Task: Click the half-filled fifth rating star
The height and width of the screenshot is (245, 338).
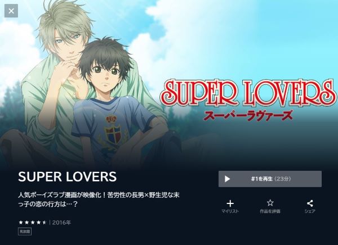Action: tap(45, 223)
